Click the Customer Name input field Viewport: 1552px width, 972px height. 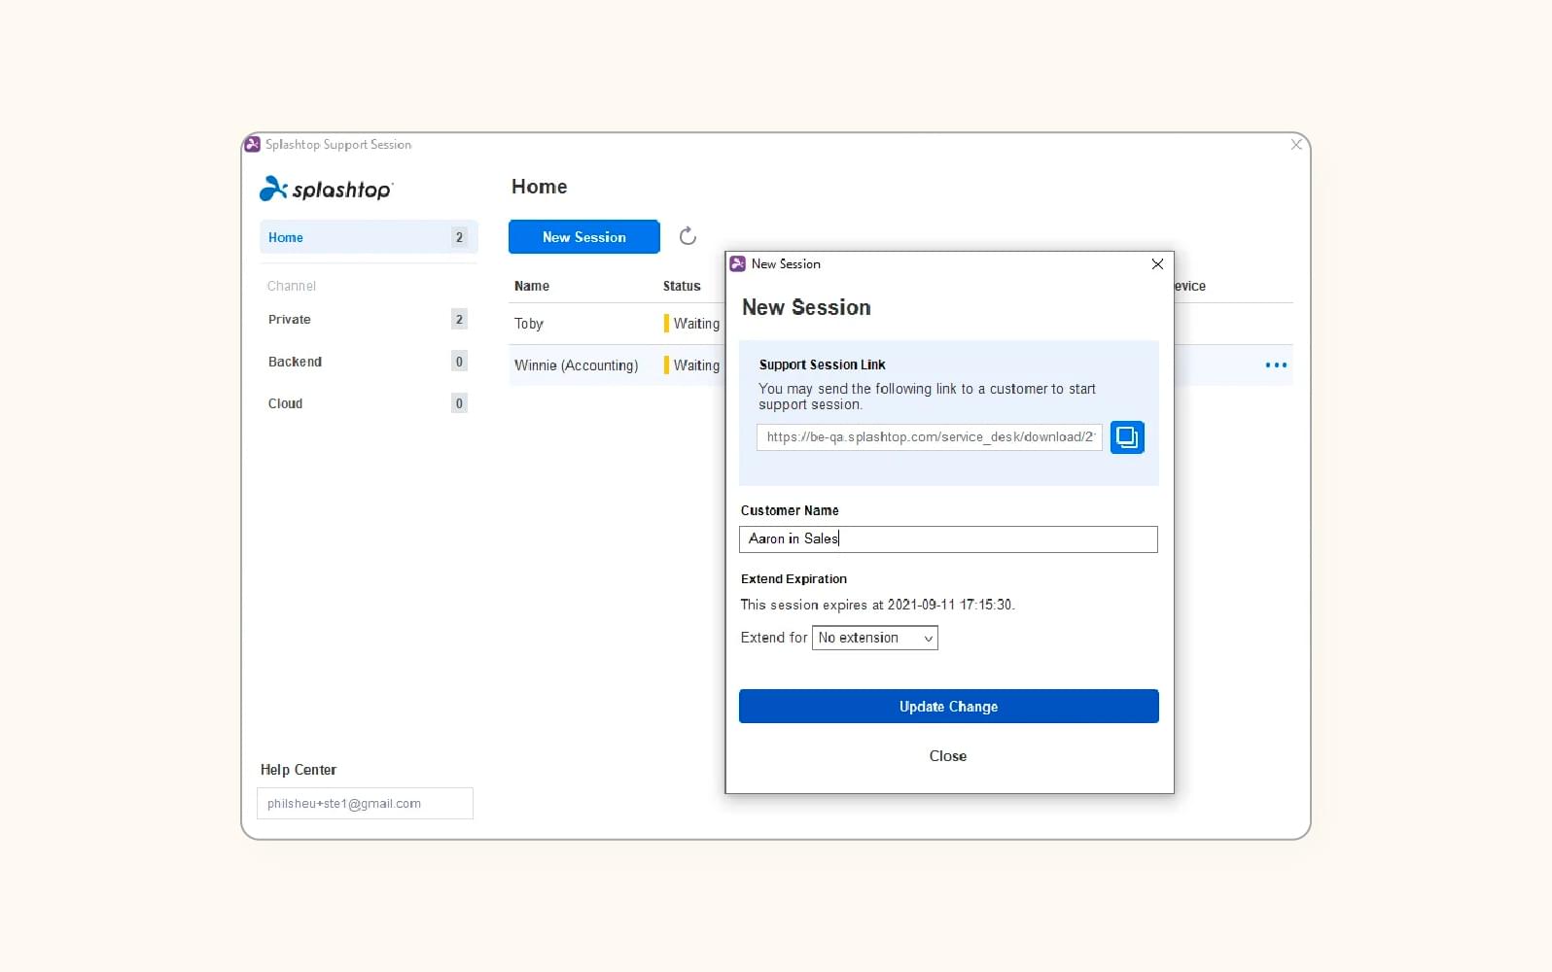point(948,539)
